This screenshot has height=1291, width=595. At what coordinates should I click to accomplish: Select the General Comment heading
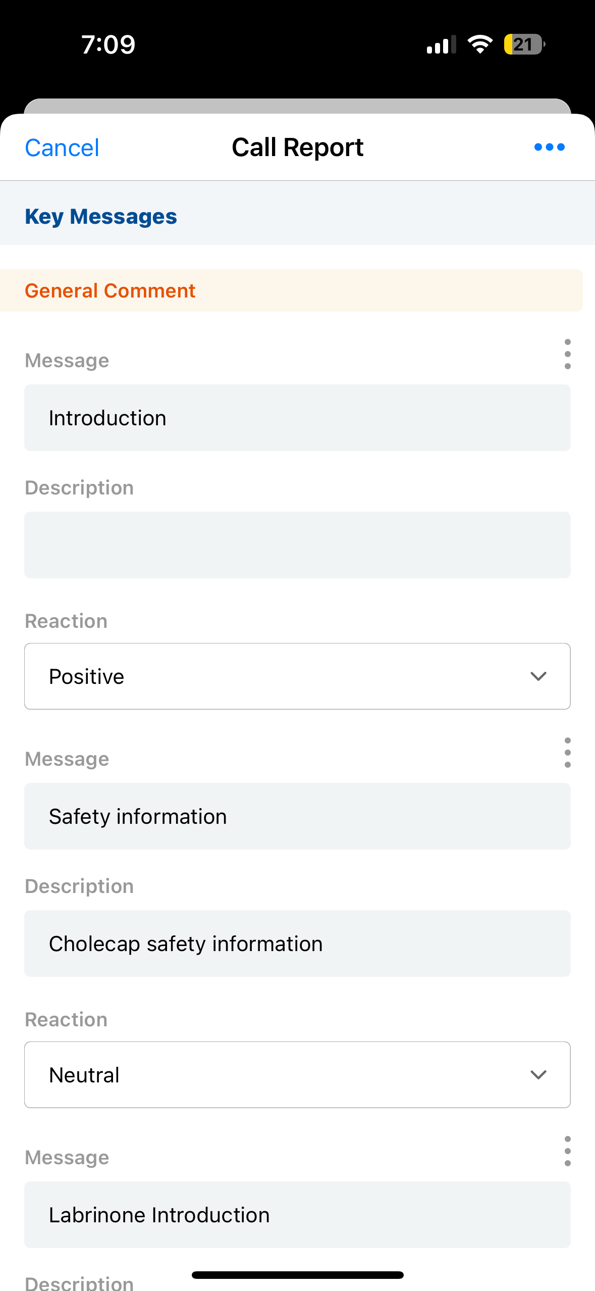pos(110,291)
